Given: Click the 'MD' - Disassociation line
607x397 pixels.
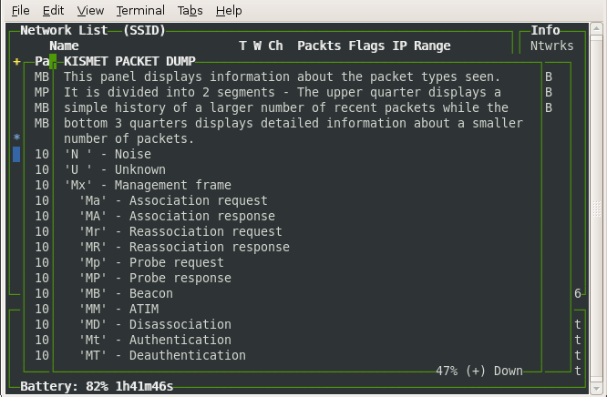Looking at the screenshot, I should (x=155, y=324).
